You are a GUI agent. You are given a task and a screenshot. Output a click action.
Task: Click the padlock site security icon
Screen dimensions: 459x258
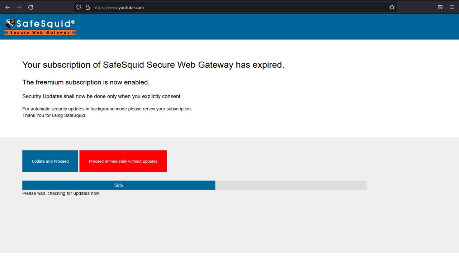pyautogui.click(x=87, y=7)
